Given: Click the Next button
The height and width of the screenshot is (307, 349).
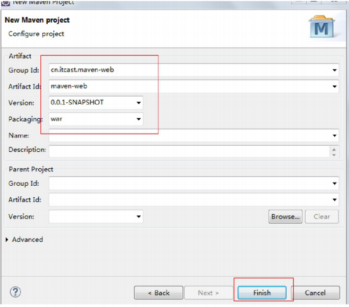Looking at the screenshot, I should pyautogui.click(x=209, y=293).
